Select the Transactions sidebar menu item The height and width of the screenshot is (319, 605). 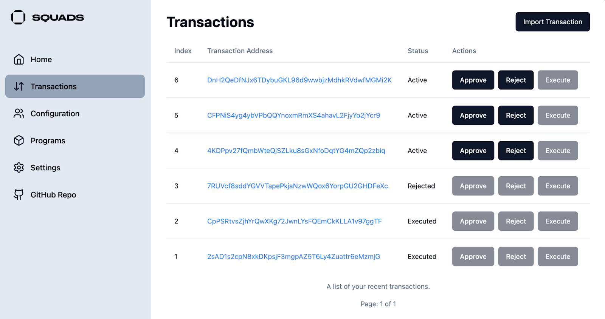tap(53, 86)
